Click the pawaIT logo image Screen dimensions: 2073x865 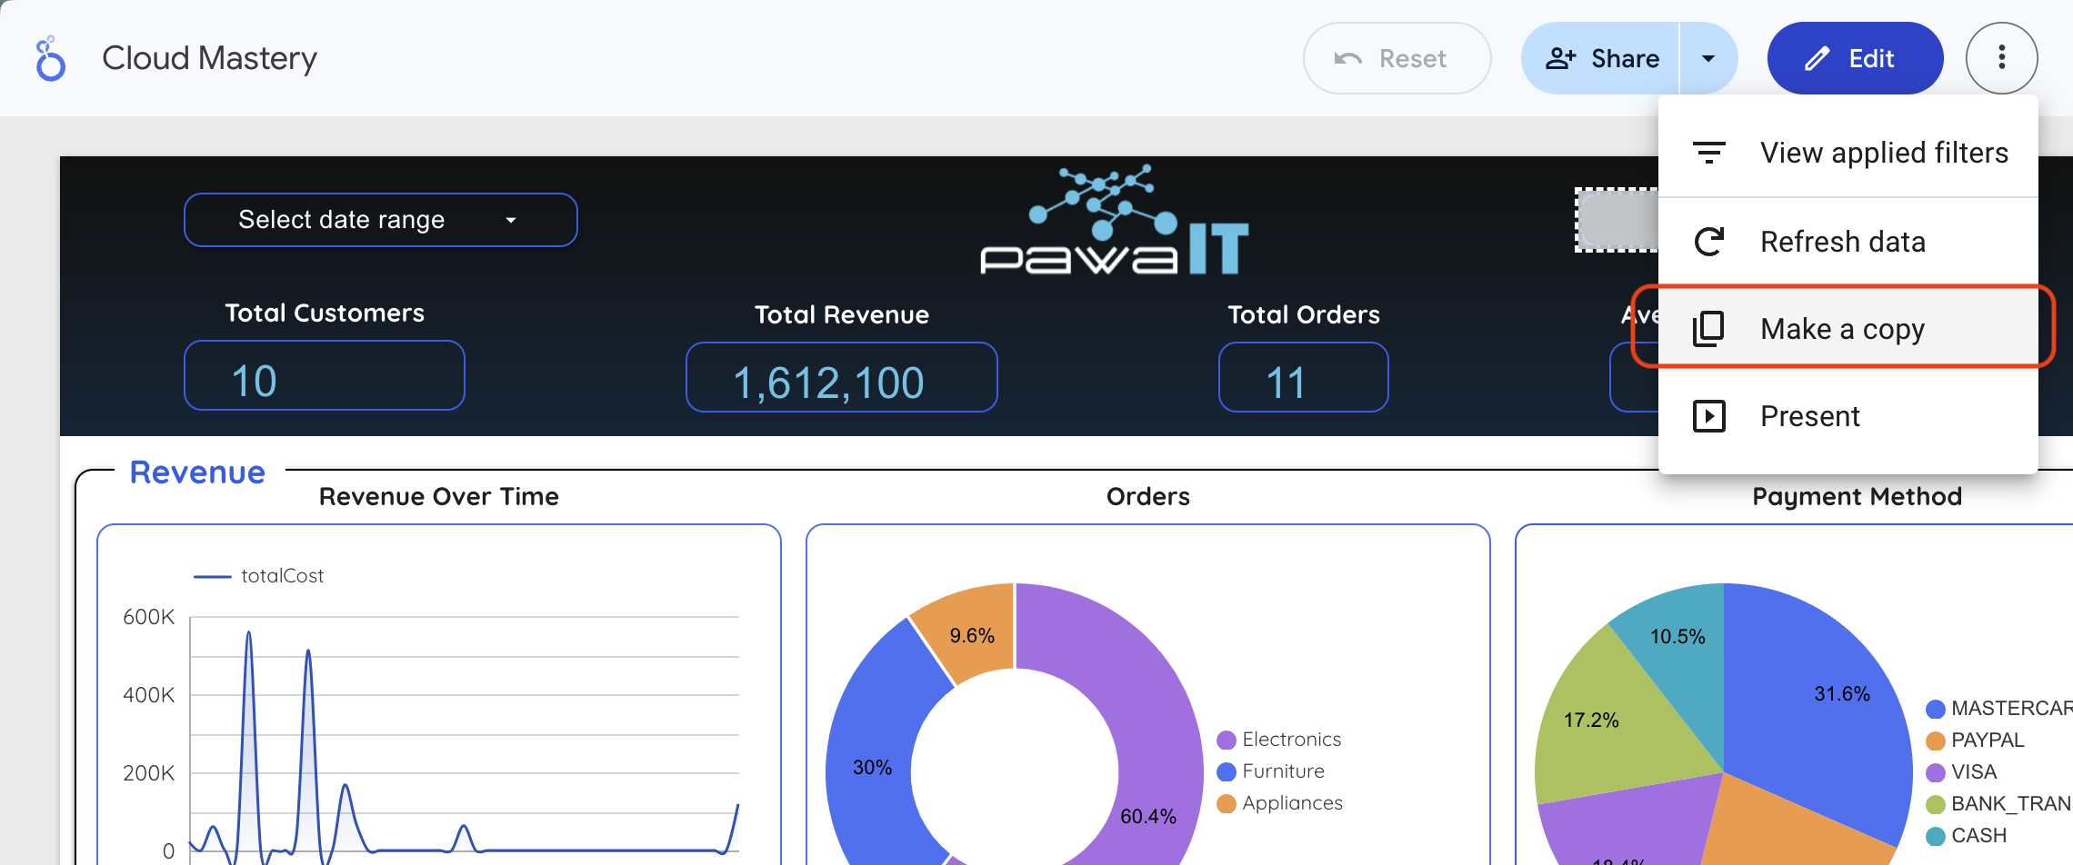pos(1114,223)
